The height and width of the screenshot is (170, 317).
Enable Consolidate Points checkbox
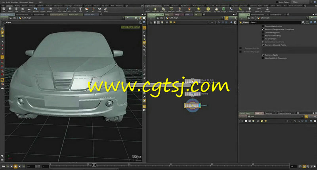(x=263, y=26)
